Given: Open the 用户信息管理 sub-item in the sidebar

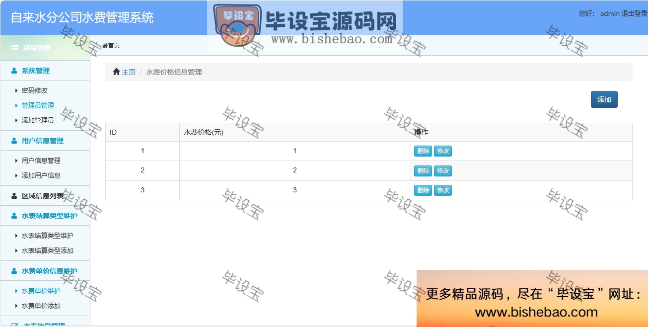Looking at the screenshot, I should [x=41, y=161].
